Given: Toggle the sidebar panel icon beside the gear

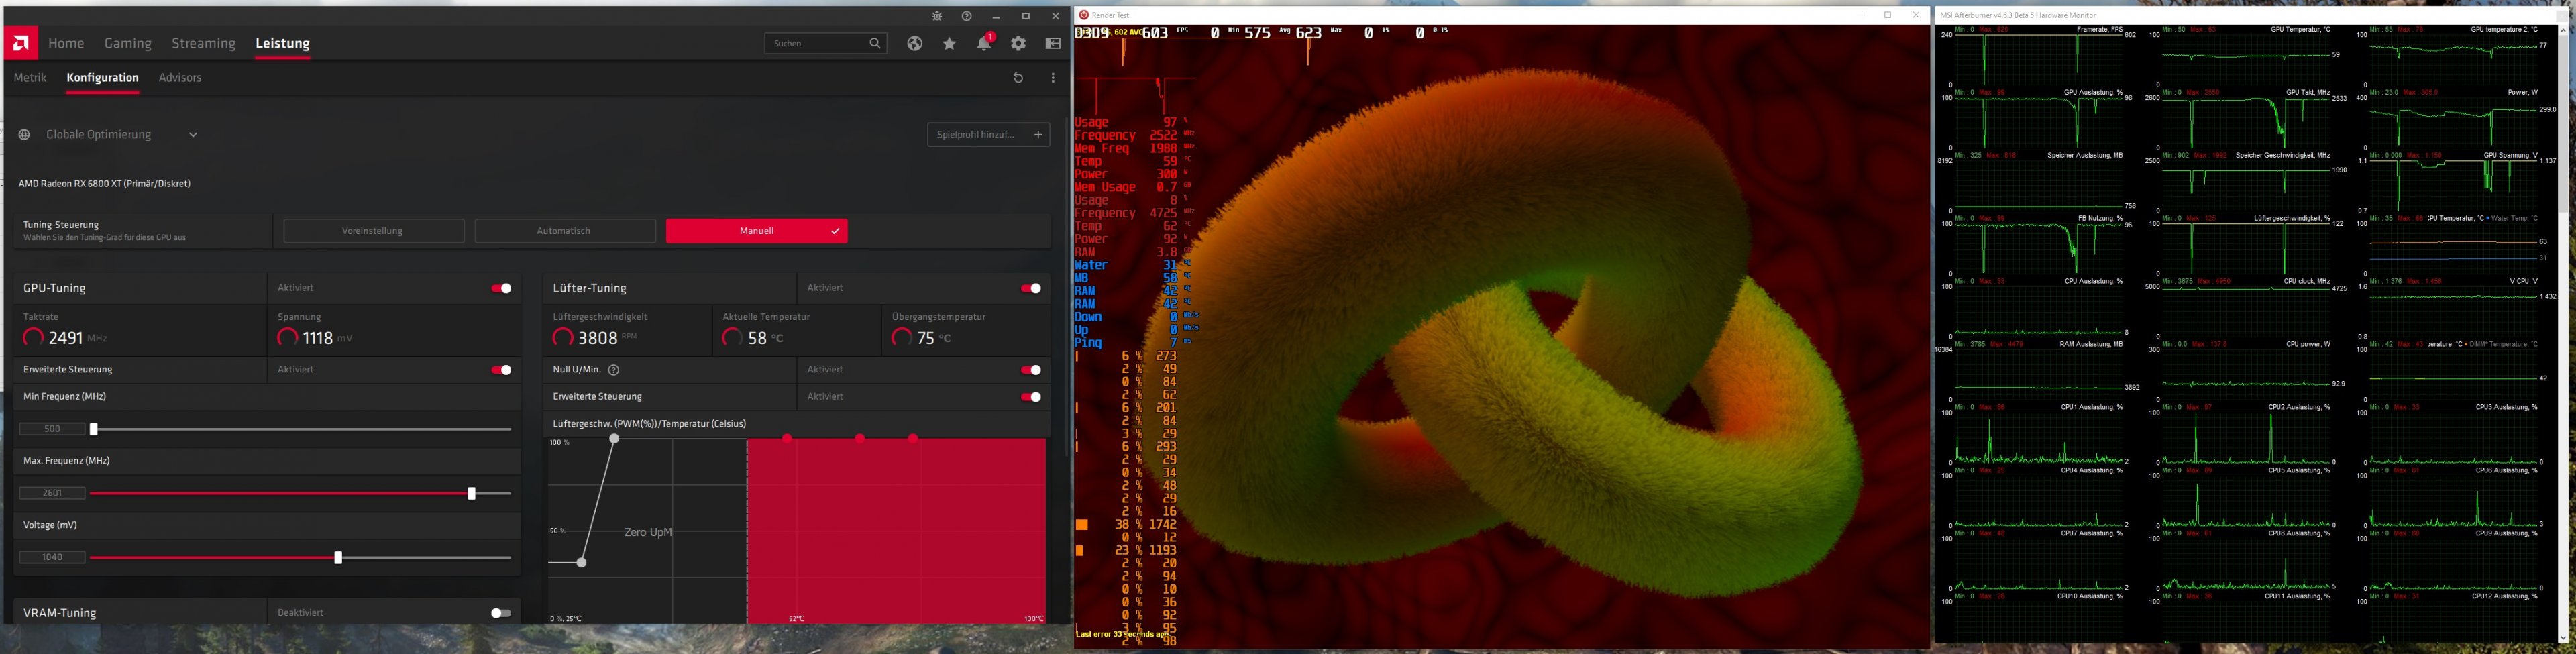Looking at the screenshot, I should [1053, 43].
